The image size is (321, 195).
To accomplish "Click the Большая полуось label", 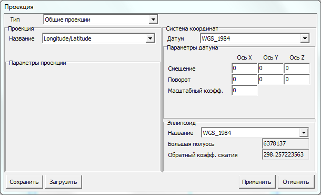I will [x=191, y=144].
